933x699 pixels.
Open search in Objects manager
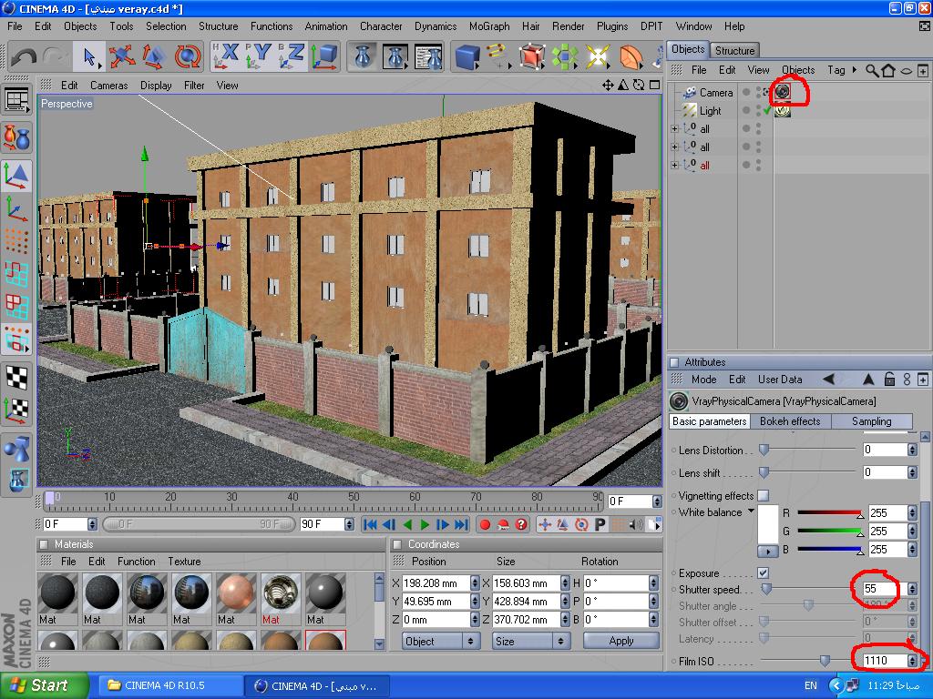(872, 71)
